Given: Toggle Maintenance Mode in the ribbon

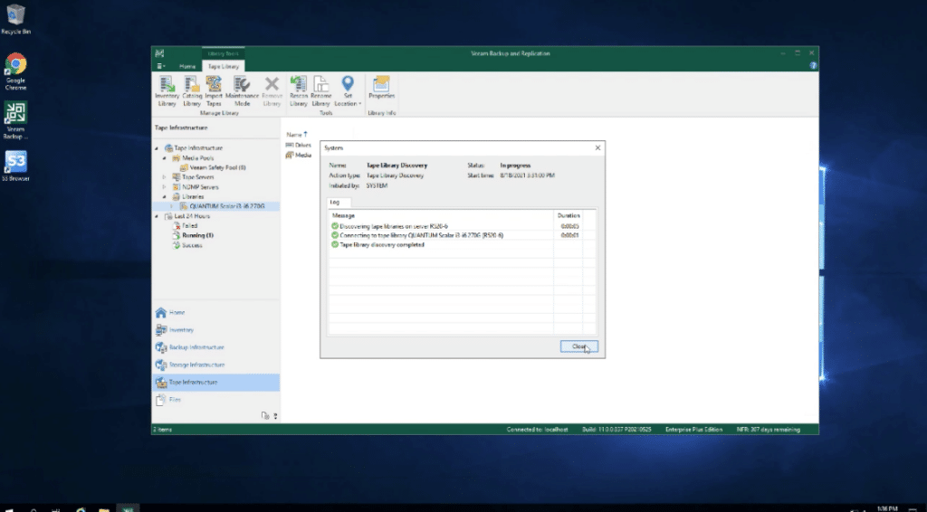Looking at the screenshot, I should tap(242, 91).
